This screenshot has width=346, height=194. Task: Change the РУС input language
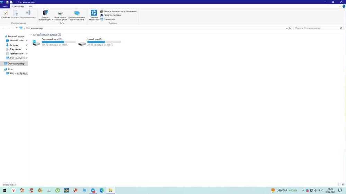click(x=321, y=190)
